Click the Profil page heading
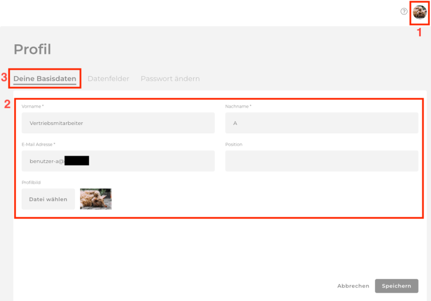 (x=32, y=49)
